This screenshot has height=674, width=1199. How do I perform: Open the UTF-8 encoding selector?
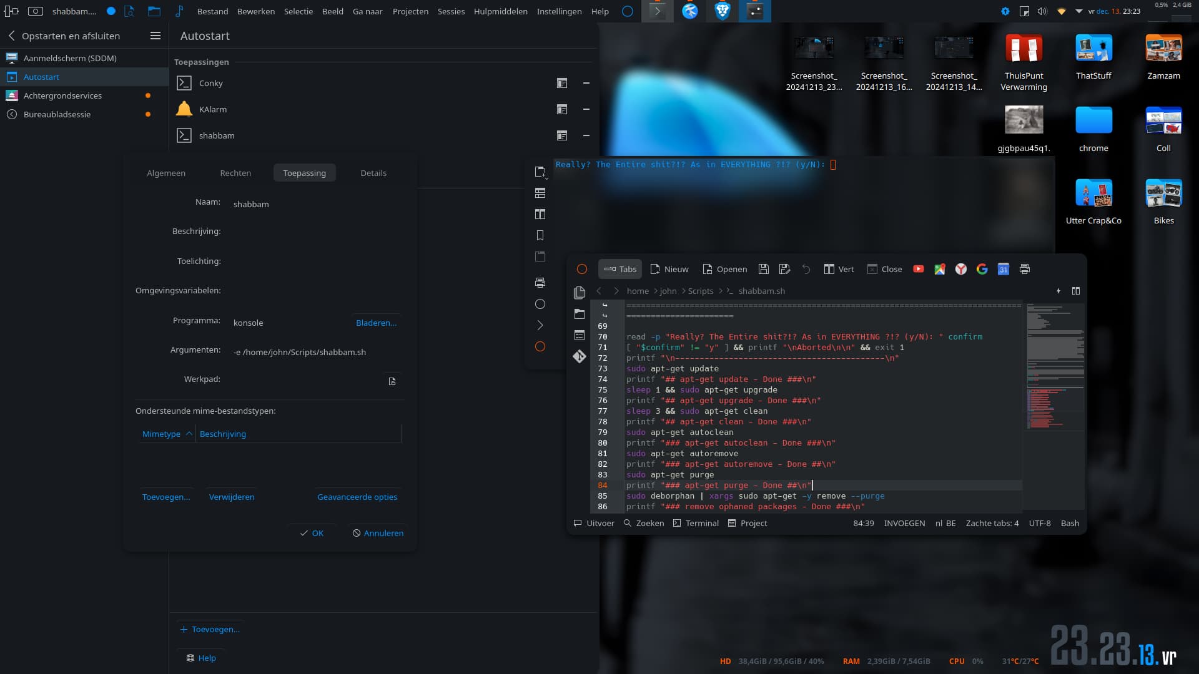pyautogui.click(x=1040, y=523)
